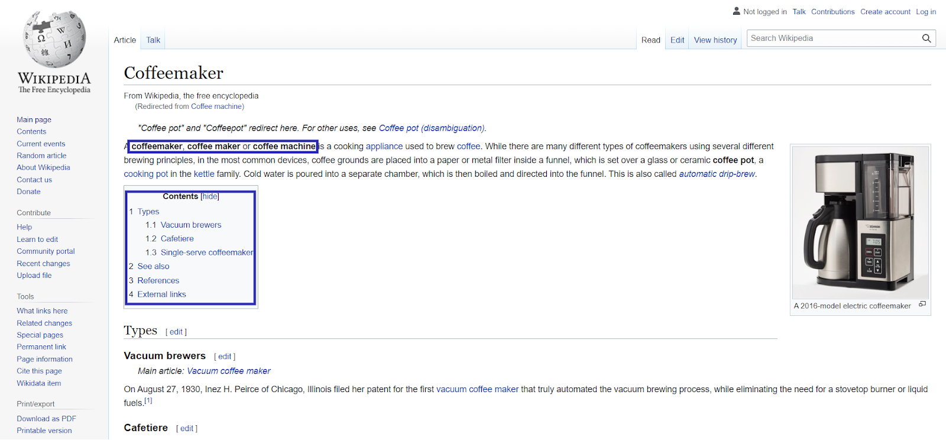View Recent changes in the sidebar
This screenshot has height=440, width=946.
[43, 264]
